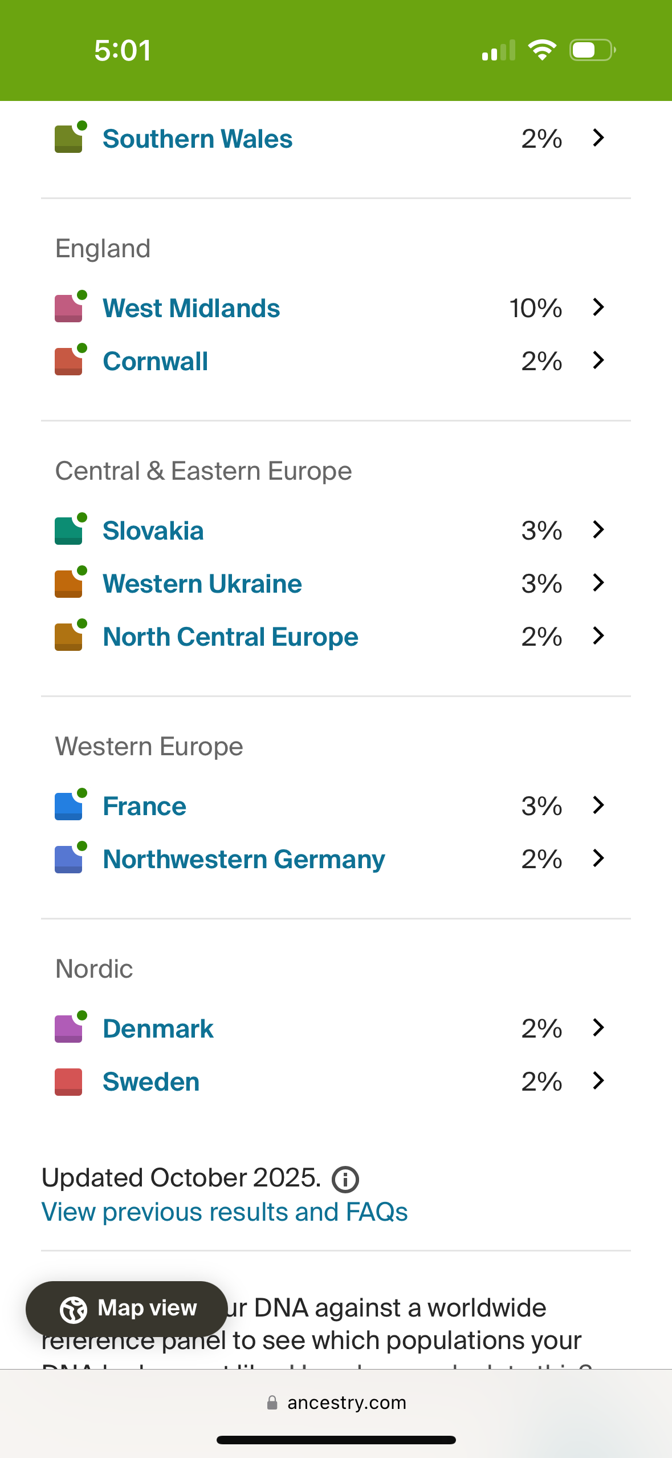672x1458 pixels.
Task: Click the lock icon in the address bar
Action: point(272,1403)
